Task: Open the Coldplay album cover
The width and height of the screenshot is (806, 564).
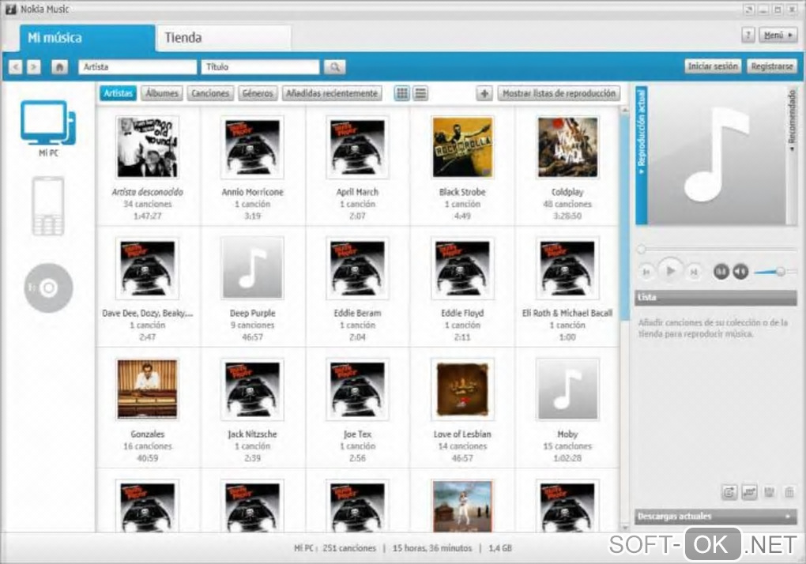Action: (567, 148)
